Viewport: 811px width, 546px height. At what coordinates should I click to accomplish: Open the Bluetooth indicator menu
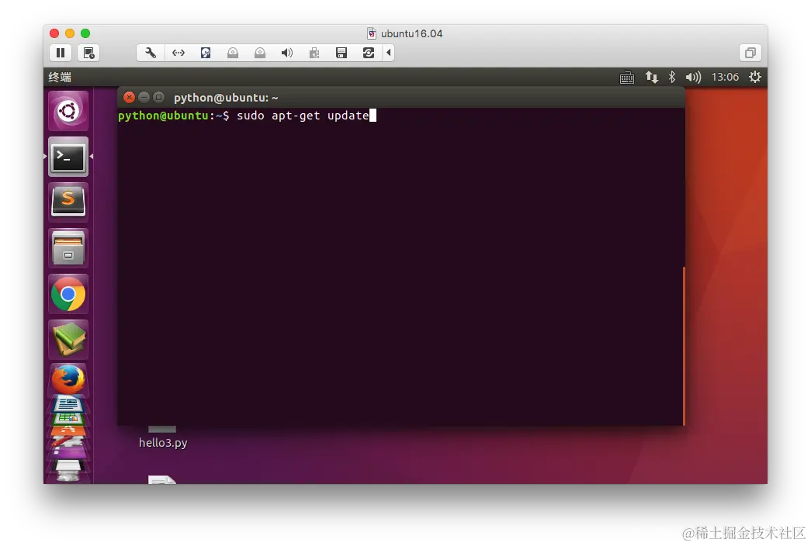pyautogui.click(x=672, y=77)
